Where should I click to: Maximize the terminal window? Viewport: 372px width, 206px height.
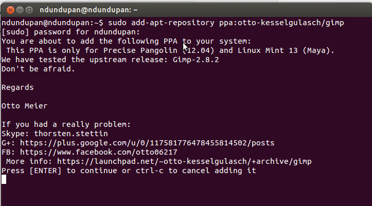tap(29, 10)
